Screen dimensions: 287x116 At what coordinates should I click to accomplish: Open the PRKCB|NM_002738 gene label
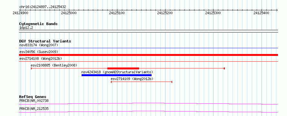coord(34,101)
